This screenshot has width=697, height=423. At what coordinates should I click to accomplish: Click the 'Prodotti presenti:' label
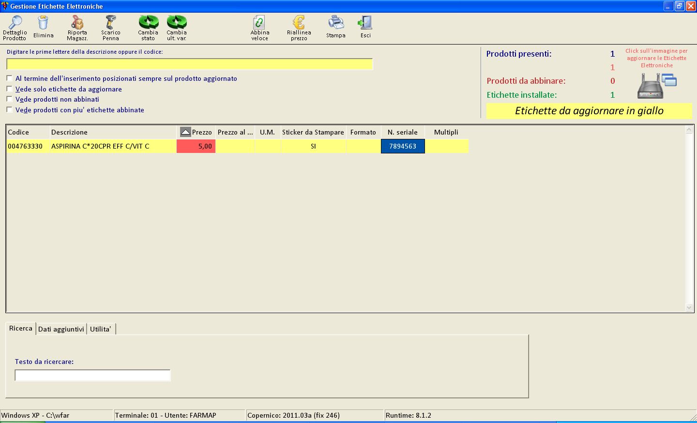[519, 54]
